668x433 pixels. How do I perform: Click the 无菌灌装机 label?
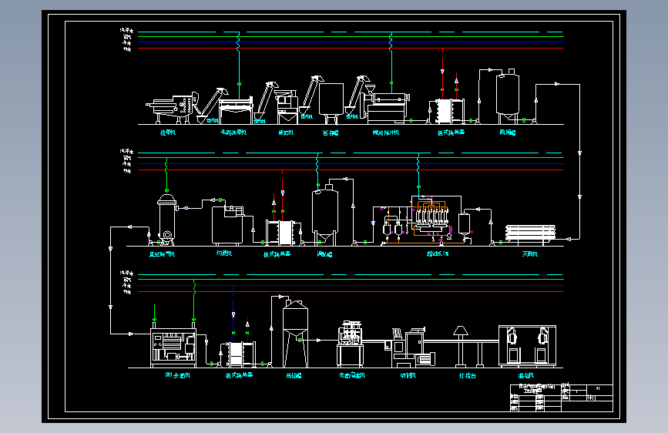click(352, 375)
